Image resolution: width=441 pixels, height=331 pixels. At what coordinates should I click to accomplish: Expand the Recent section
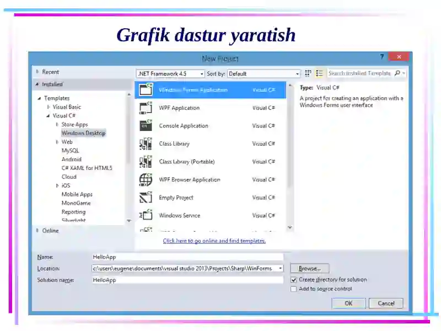coord(37,72)
